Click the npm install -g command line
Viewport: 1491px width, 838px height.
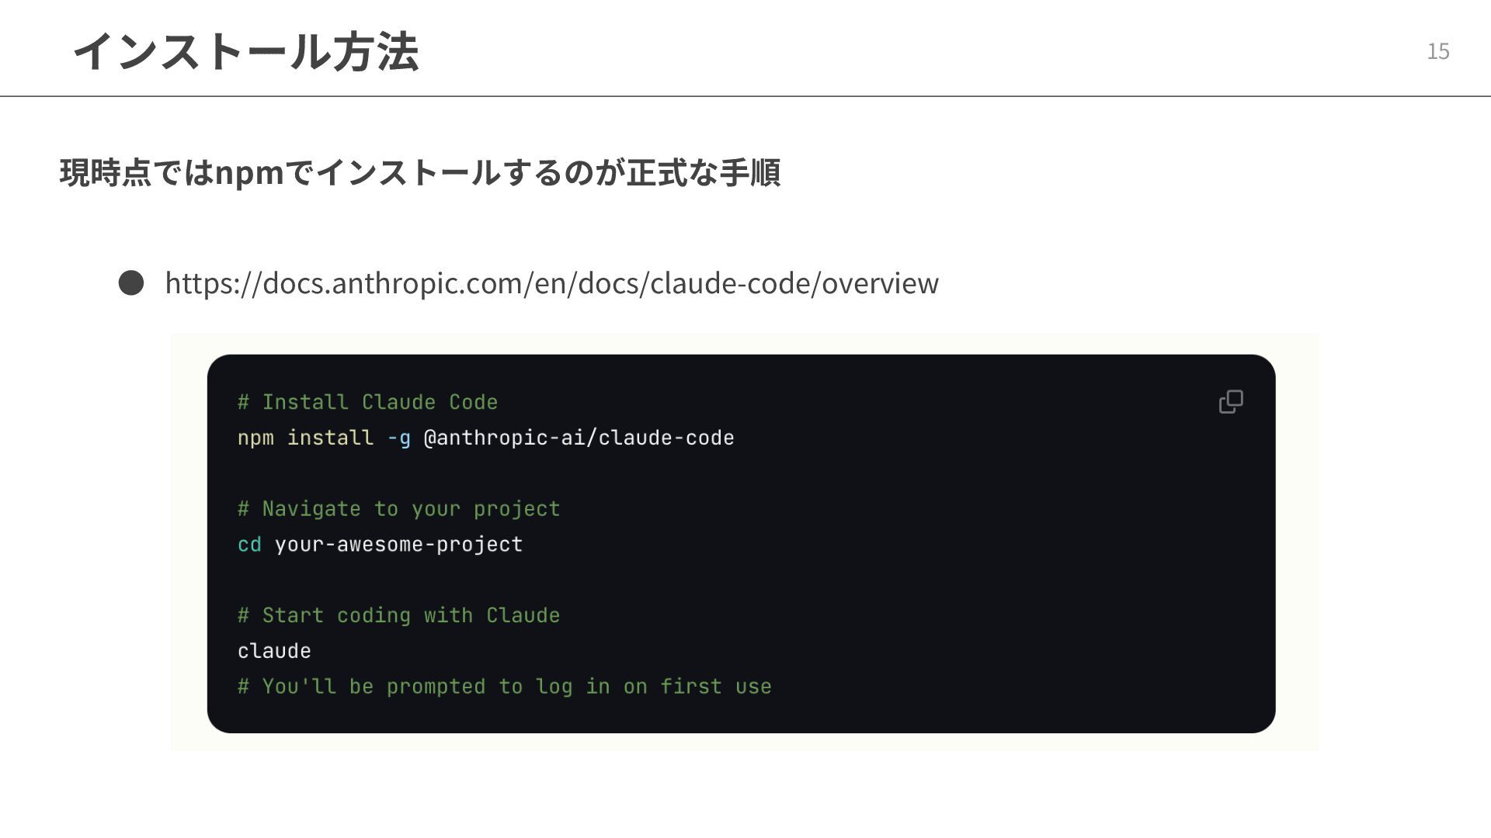tap(485, 438)
